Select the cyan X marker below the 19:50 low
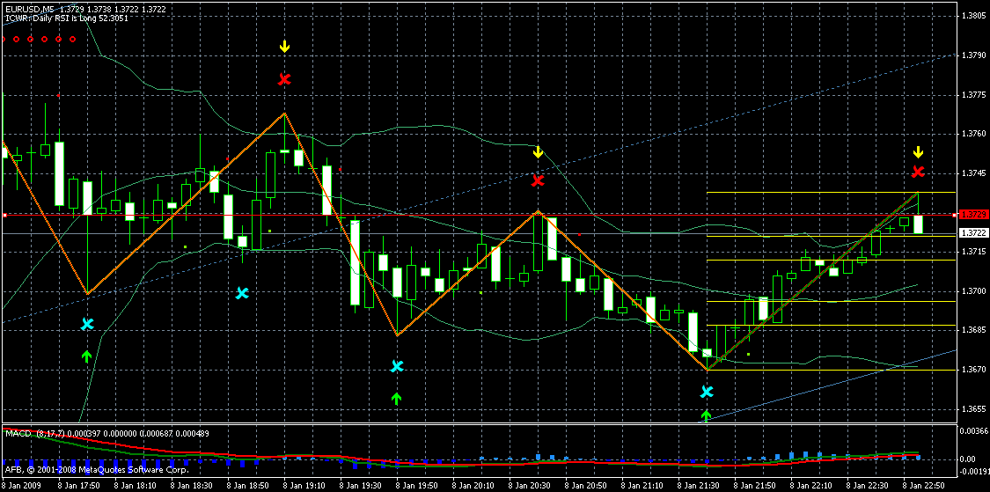The image size is (990, 492). pos(397,366)
